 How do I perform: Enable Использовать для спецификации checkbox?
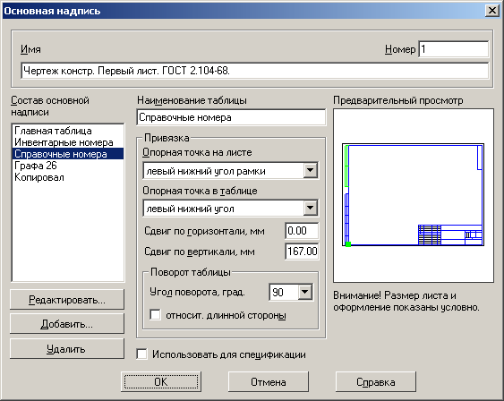coord(141,354)
